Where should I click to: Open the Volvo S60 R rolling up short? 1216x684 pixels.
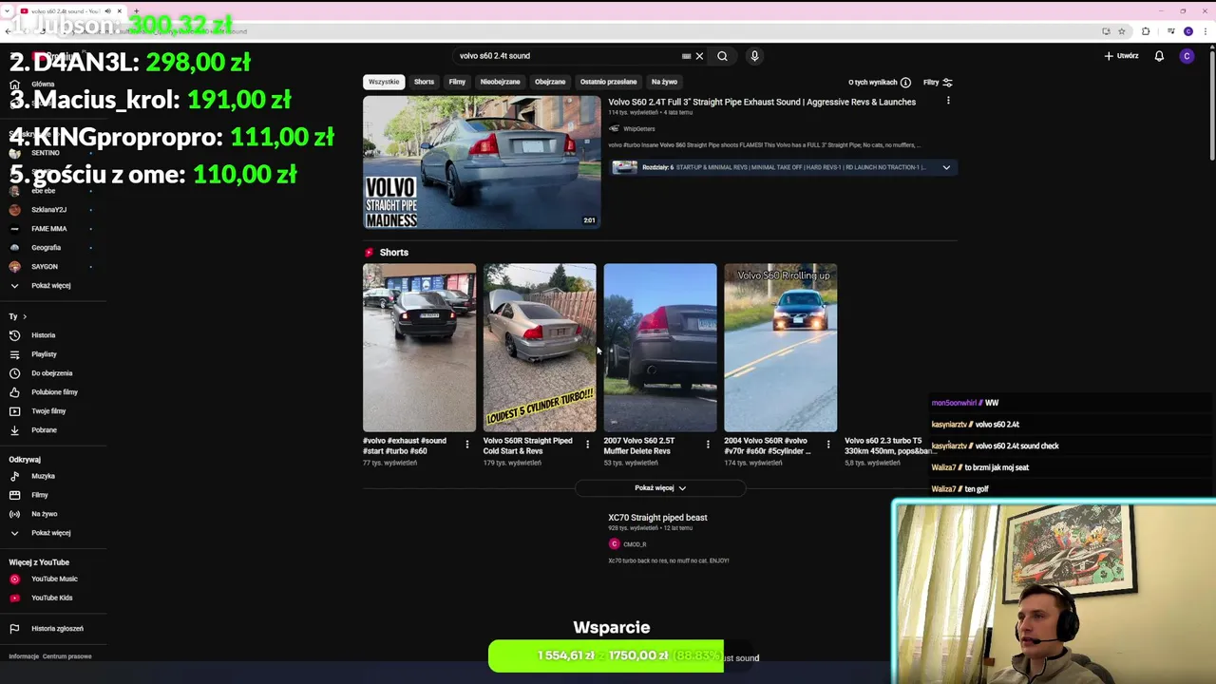[781, 348]
